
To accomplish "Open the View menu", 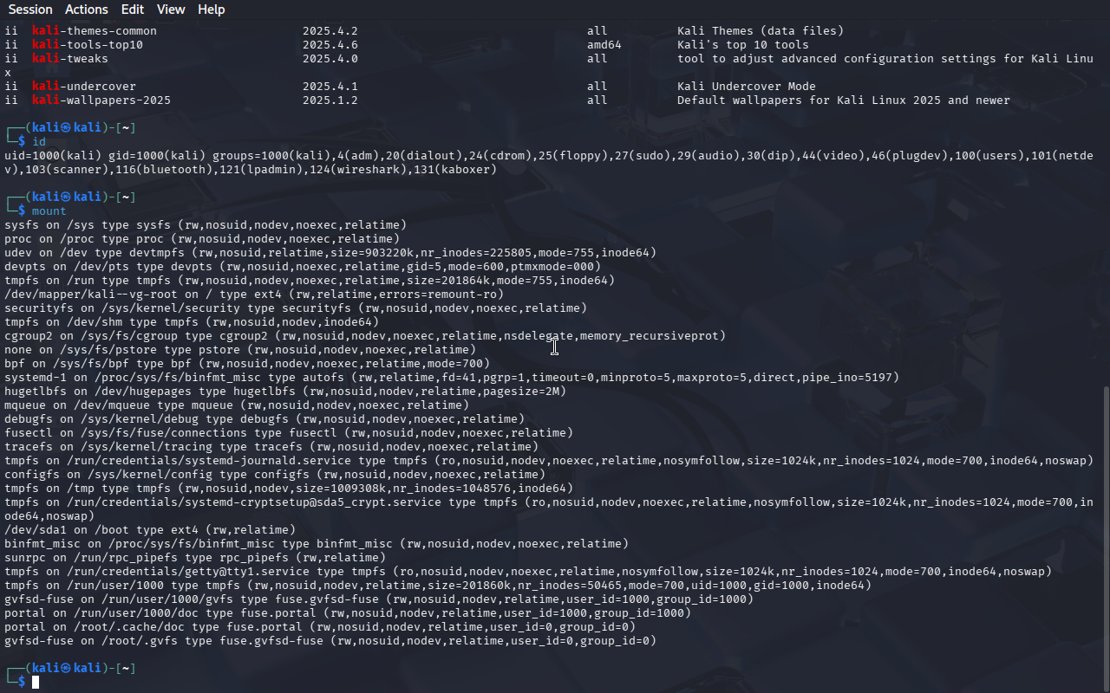I will coord(171,10).
